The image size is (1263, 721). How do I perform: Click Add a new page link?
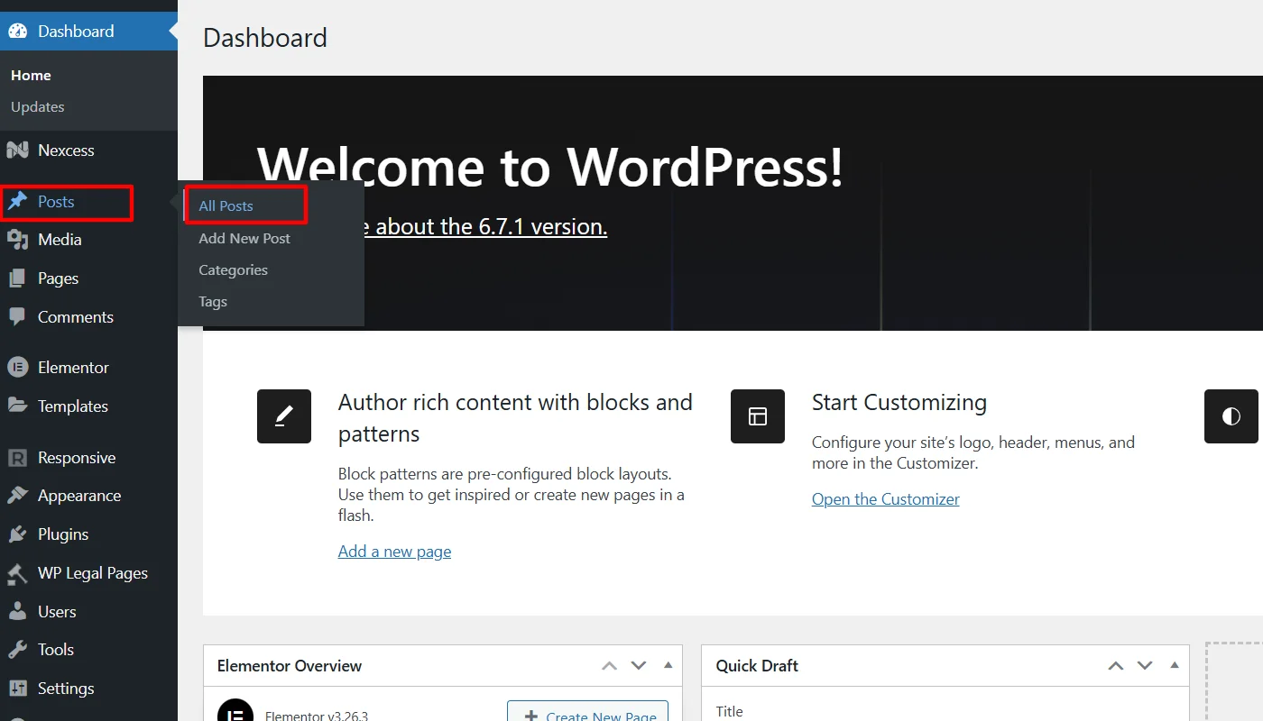pyautogui.click(x=394, y=552)
